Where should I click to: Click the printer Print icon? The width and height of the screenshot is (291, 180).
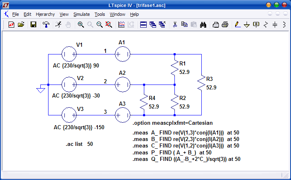(225, 25)
